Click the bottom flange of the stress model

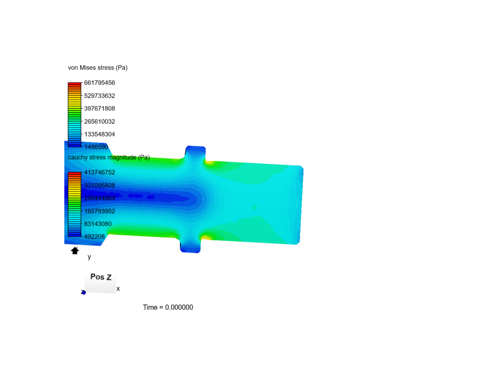tap(190, 246)
